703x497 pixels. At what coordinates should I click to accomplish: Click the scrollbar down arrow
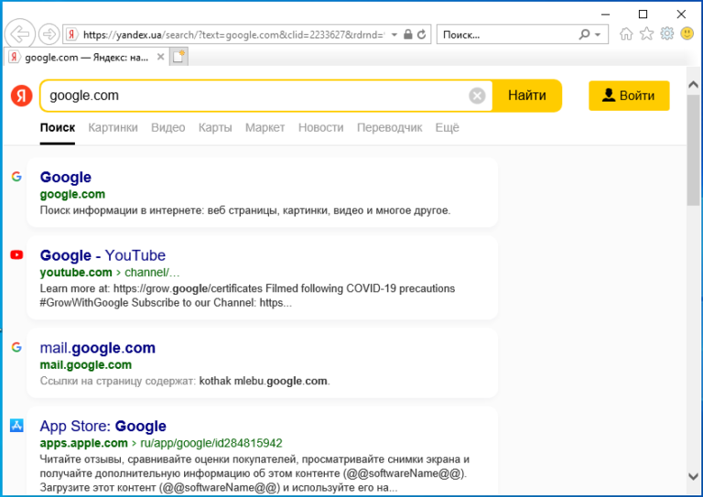tap(693, 477)
